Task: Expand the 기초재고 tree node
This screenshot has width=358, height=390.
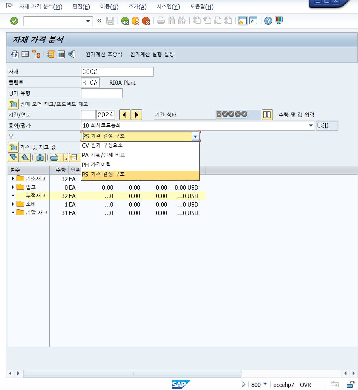Action: pos(13,179)
